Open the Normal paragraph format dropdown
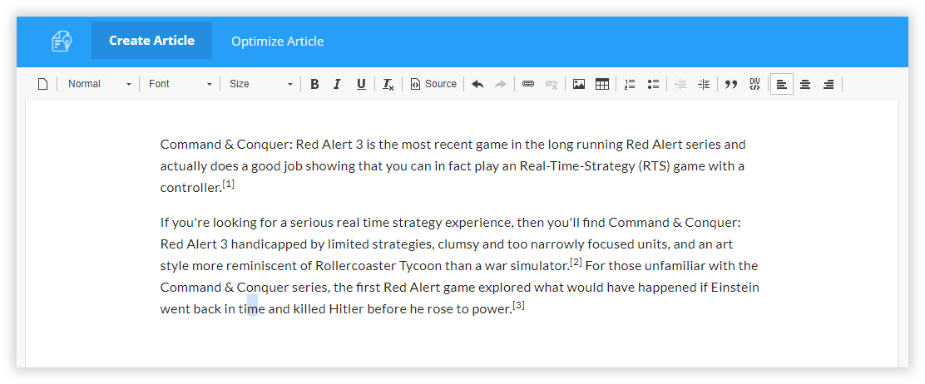Viewport: 925px width, 384px height. coord(98,84)
